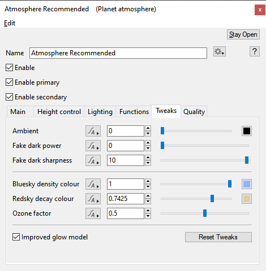Viewport: 266px width, 271px height.
Task: Open the black Ambient colour swatch
Action: pyautogui.click(x=247, y=131)
